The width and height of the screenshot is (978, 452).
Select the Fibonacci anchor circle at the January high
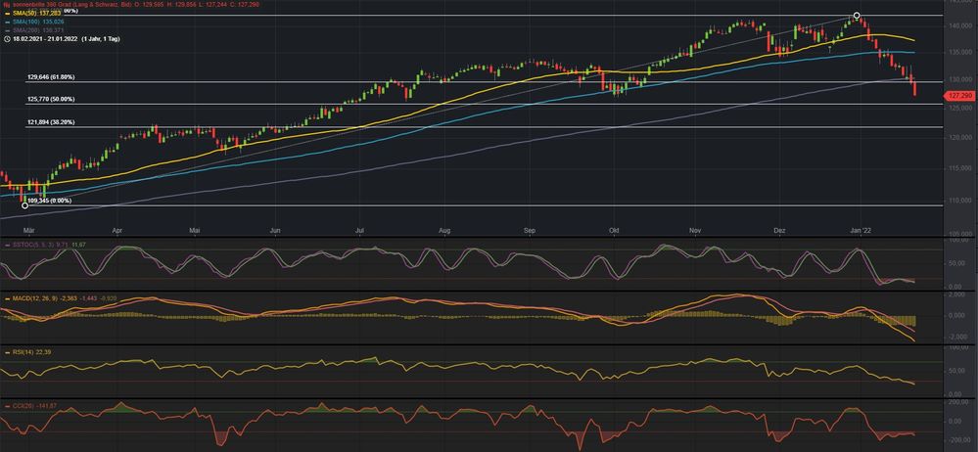tap(857, 16)
